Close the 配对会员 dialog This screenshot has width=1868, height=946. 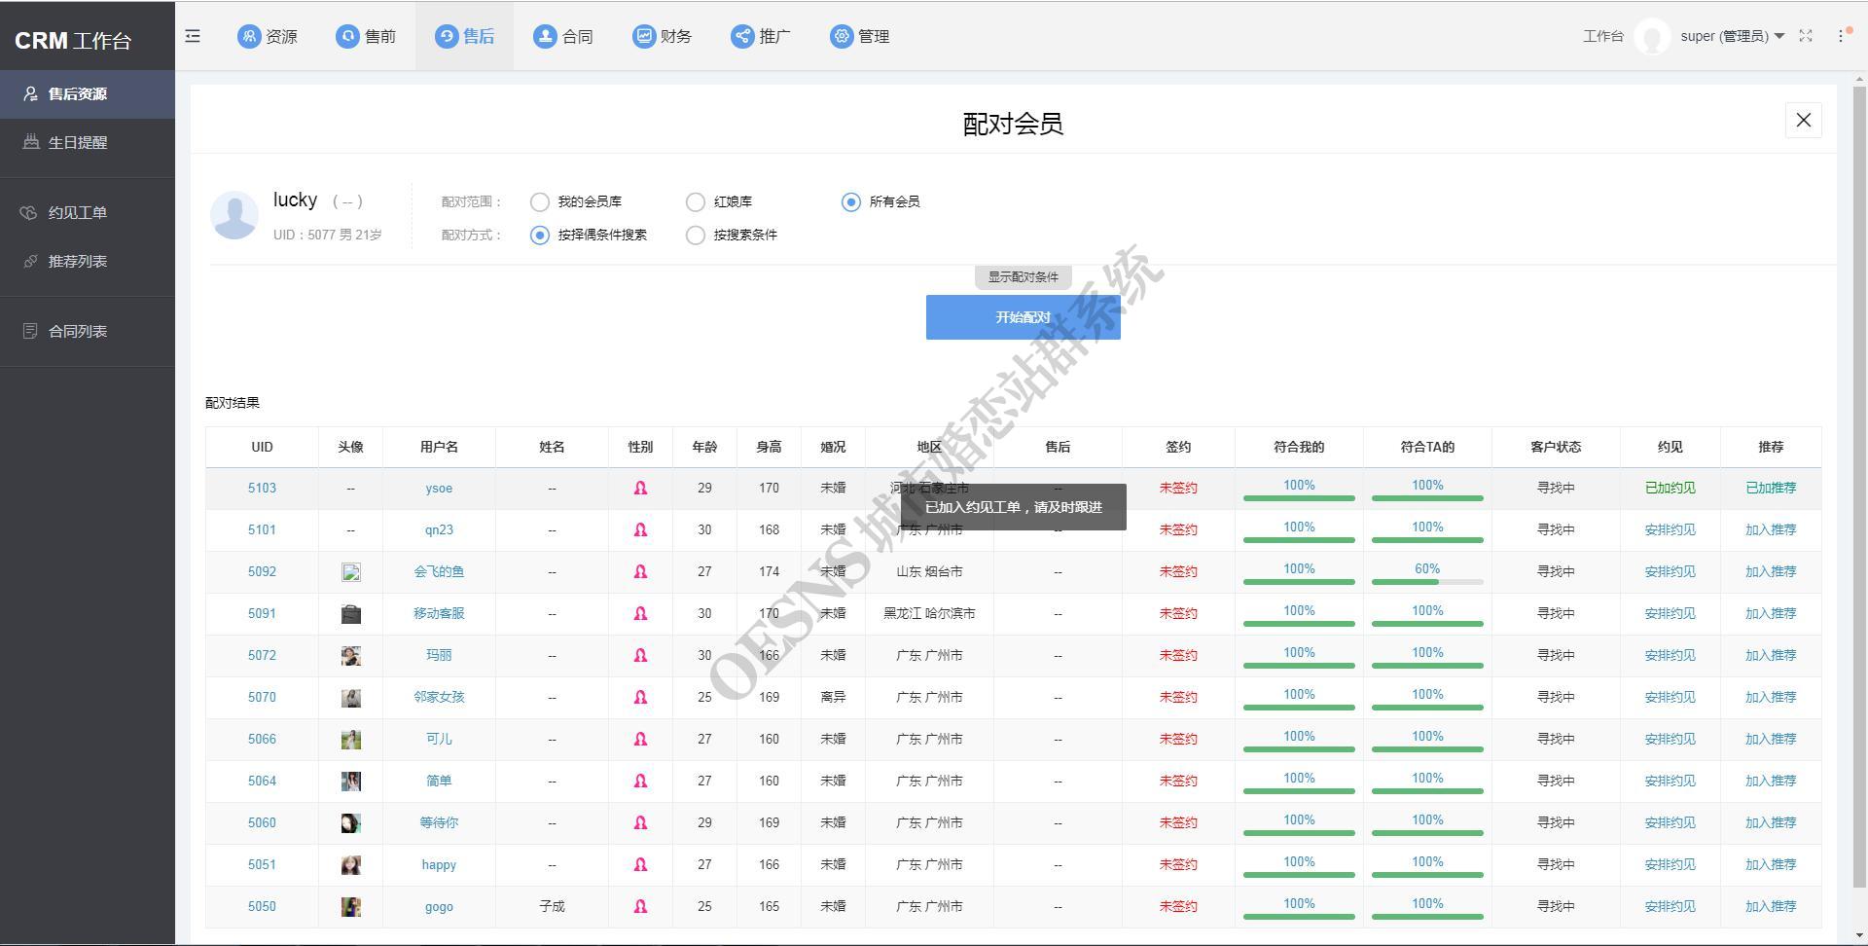[x=1803, y=121]
